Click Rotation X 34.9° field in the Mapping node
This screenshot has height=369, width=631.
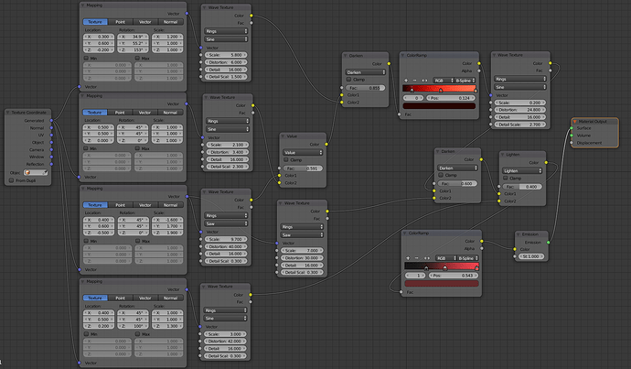pyautogui.click(x=133, y=37)
